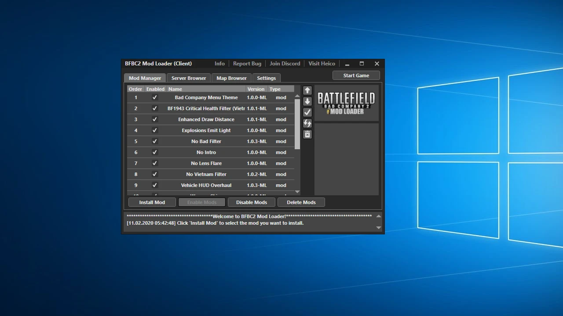This screenshot has width=563, height=316.
Task: Select the "No Bad Filter" mod name
Action: 206,141
